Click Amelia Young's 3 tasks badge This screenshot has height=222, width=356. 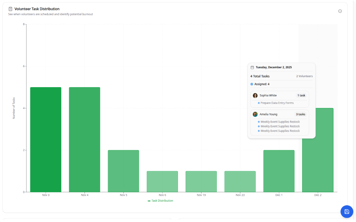(300, 114)
